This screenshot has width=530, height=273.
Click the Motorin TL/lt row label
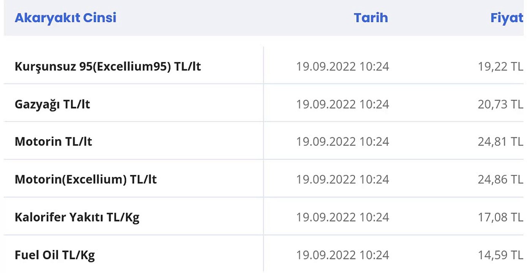53,141
